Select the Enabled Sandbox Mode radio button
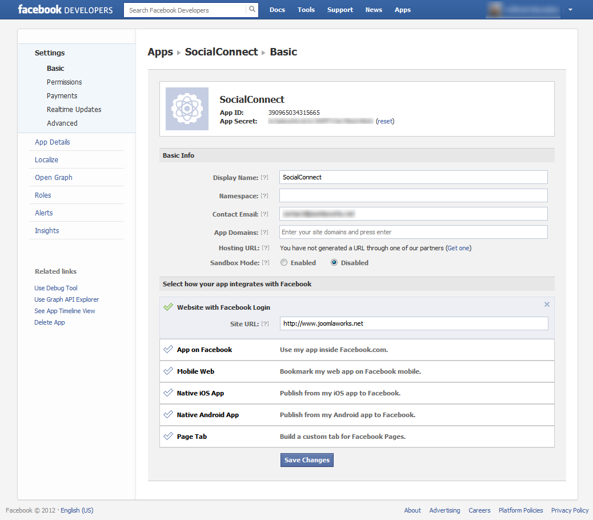This screenshot has width=593, height=520. point(284,262)
